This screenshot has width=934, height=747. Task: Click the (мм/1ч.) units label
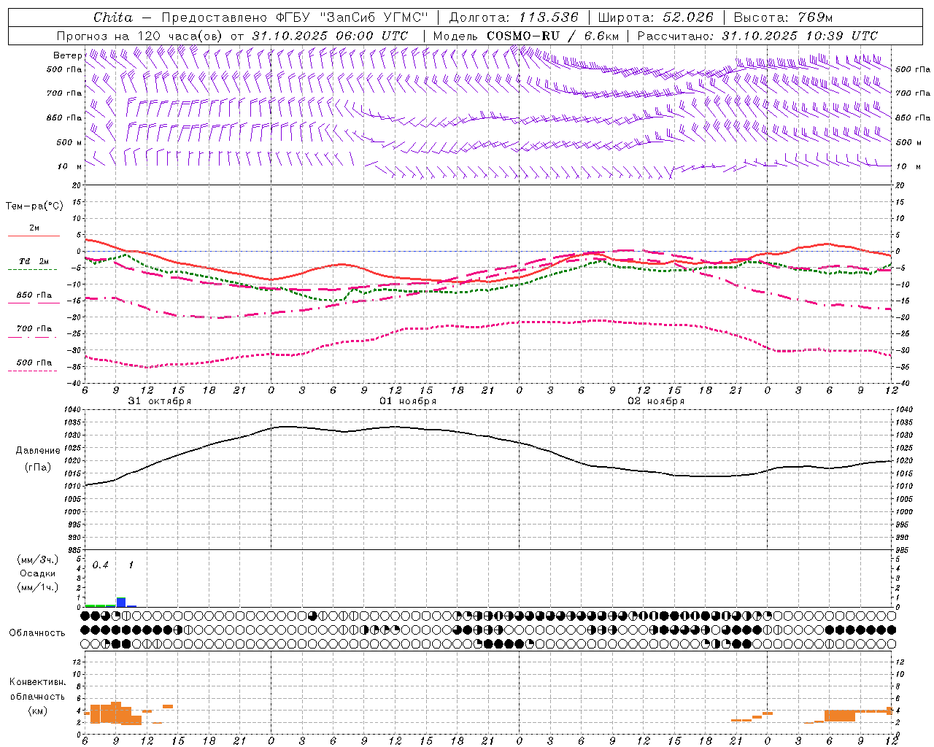point(37,587)
